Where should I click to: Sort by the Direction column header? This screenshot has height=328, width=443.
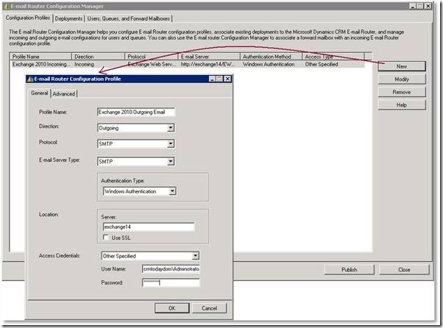[98, 57]
